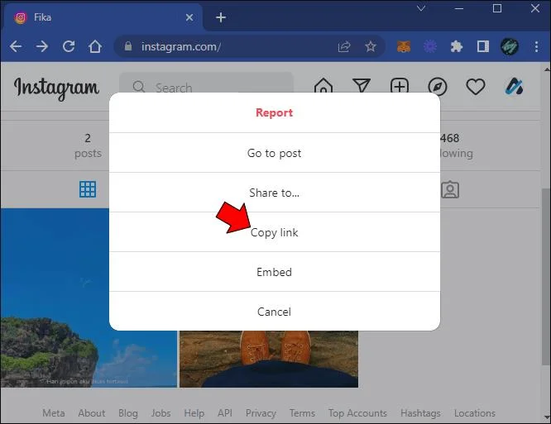Go to the browser home page

point(95,46)
